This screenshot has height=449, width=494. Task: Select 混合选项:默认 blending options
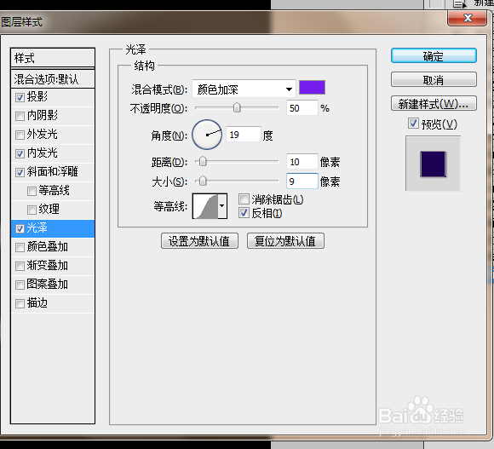point(53,79)
